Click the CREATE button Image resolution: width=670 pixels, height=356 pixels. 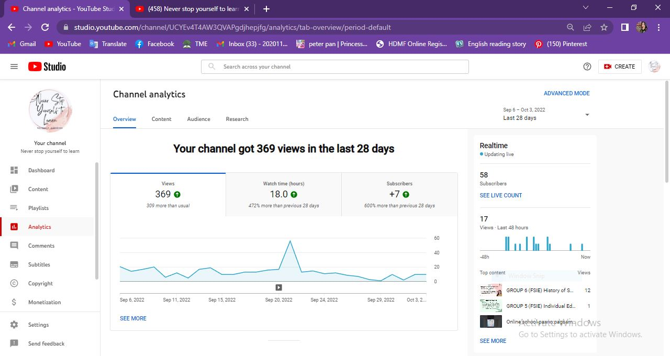(x=620, y=66)
